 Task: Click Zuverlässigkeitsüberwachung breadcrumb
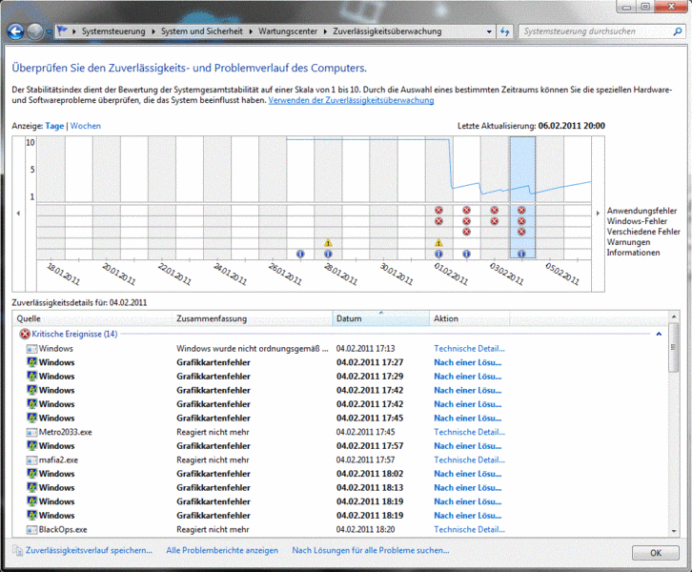pos(387,31)
